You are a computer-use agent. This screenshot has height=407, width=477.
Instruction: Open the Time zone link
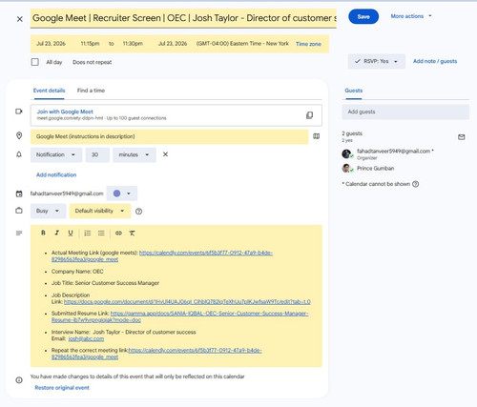tap(308, 44)
